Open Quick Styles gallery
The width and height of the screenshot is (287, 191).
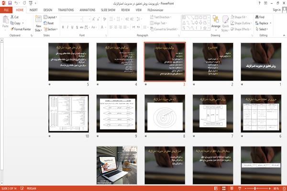pos(225,23)
